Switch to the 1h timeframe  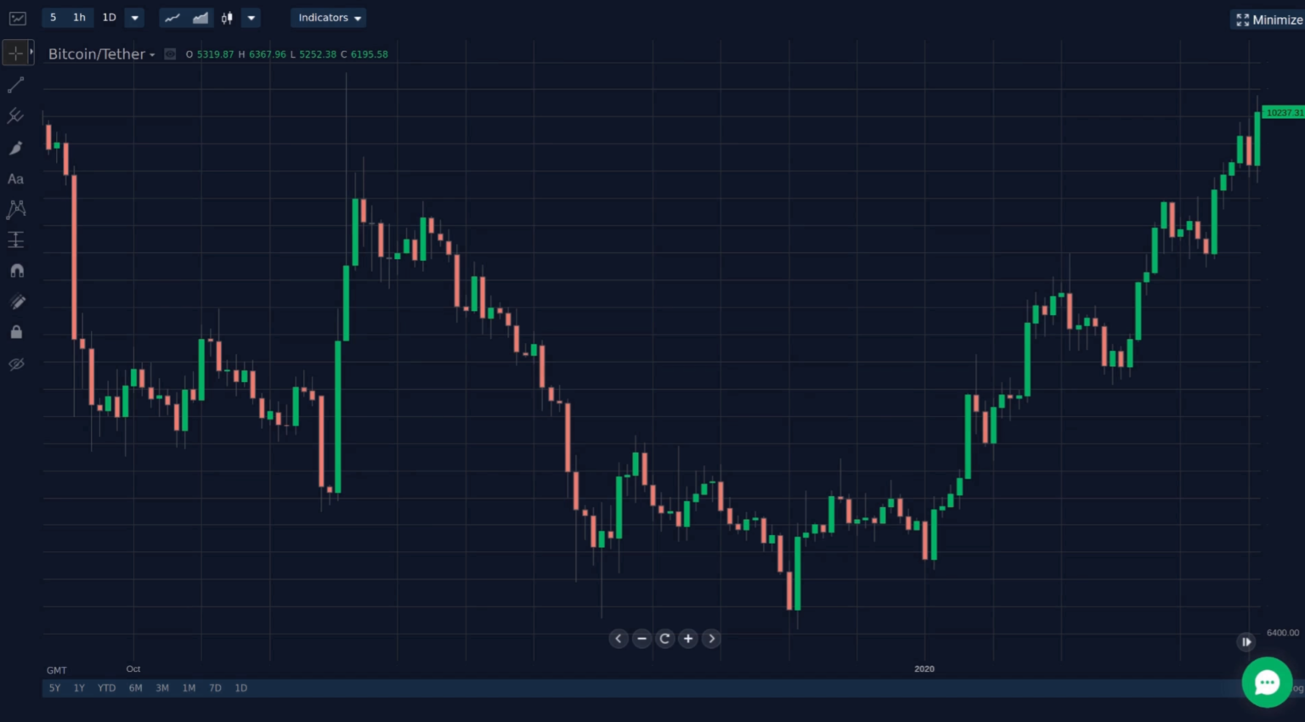(79, 18)
